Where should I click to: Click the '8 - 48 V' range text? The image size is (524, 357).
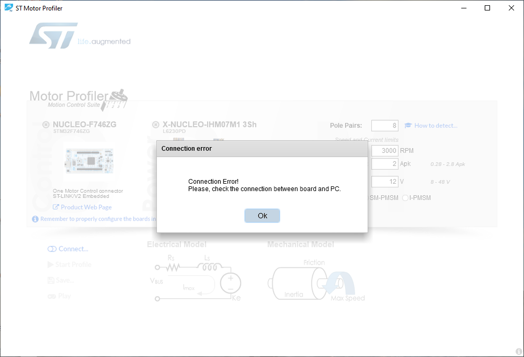point(440,182)
